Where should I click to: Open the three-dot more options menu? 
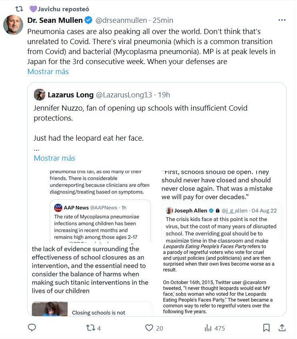pyautogui.click(x=282, y=20)
